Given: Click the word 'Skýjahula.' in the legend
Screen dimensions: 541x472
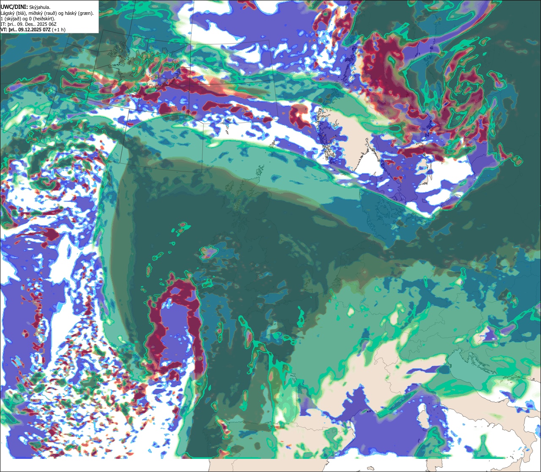Looking at the screenshot, I should (40, 7).
